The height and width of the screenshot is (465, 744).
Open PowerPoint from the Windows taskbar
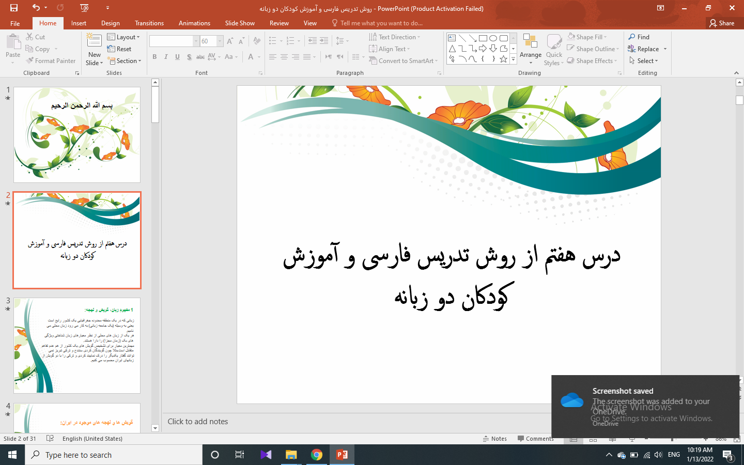click(342, 455)
